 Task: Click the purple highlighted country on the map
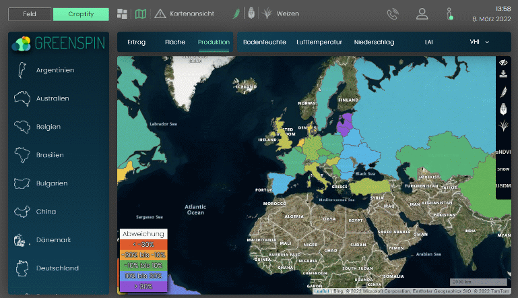[346, 124]
